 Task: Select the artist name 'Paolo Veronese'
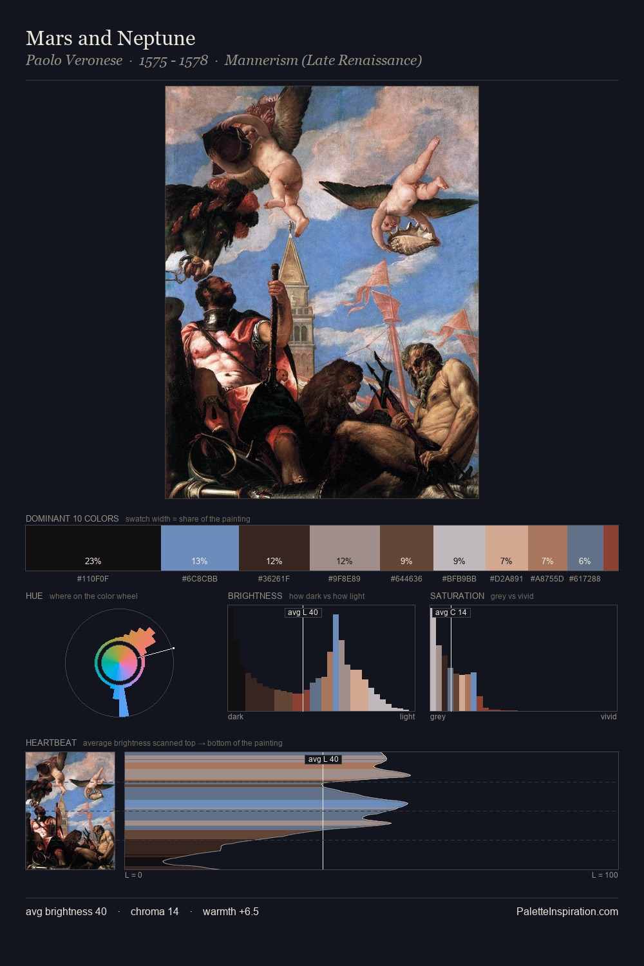coord(74,61)
